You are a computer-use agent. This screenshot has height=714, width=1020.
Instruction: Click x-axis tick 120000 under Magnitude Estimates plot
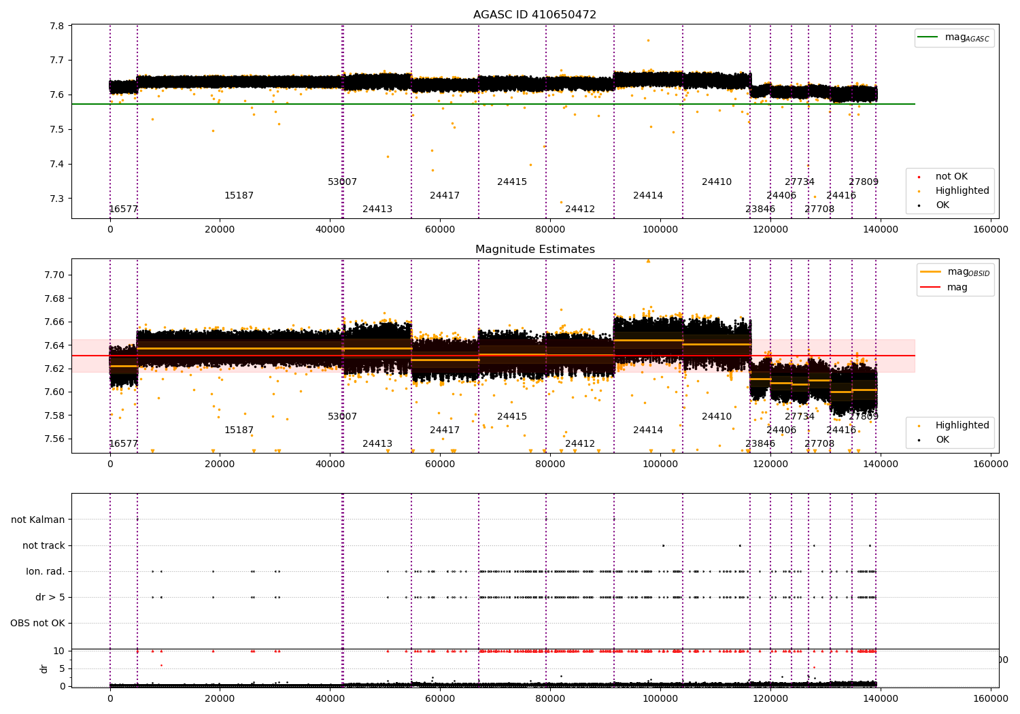[x=770, y=464]
